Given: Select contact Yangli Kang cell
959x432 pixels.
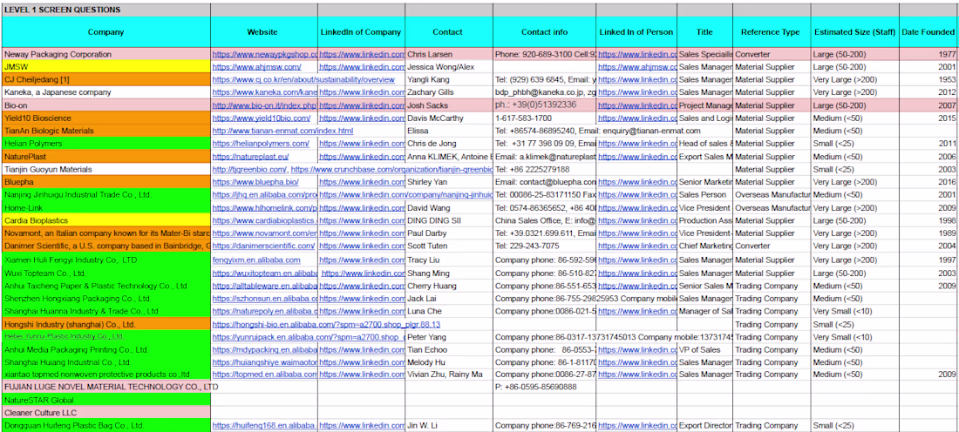Looking at the screenshot, I should click(449, 79).
